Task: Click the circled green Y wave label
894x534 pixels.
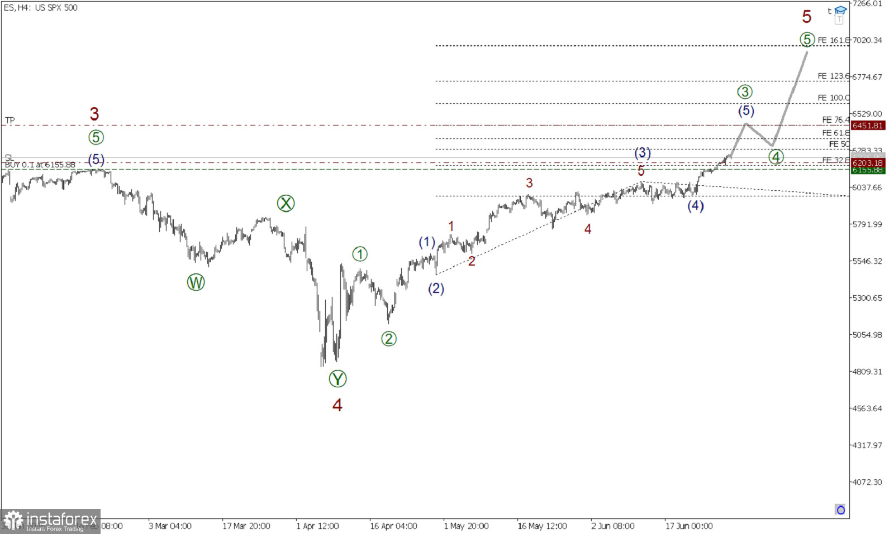Action: pyautogui.click(x=337, y=379)
